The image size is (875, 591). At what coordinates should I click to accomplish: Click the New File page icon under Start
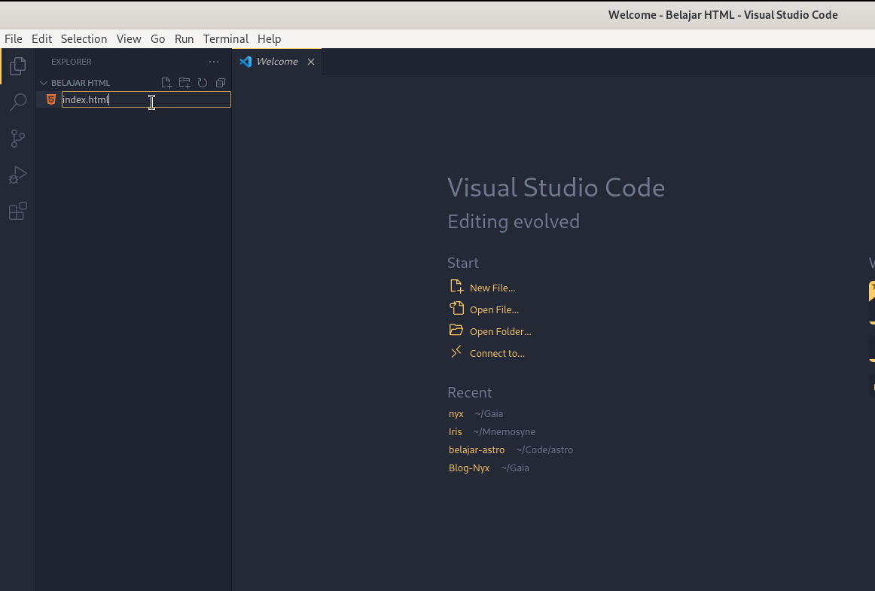pos(456,287)
